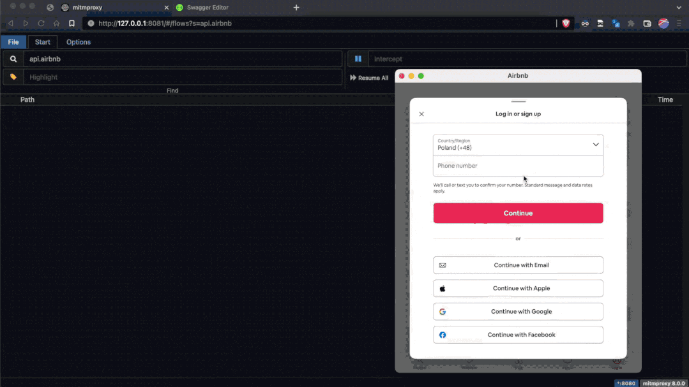
Task: Click the Google logo icon
Action: (443, 312)
